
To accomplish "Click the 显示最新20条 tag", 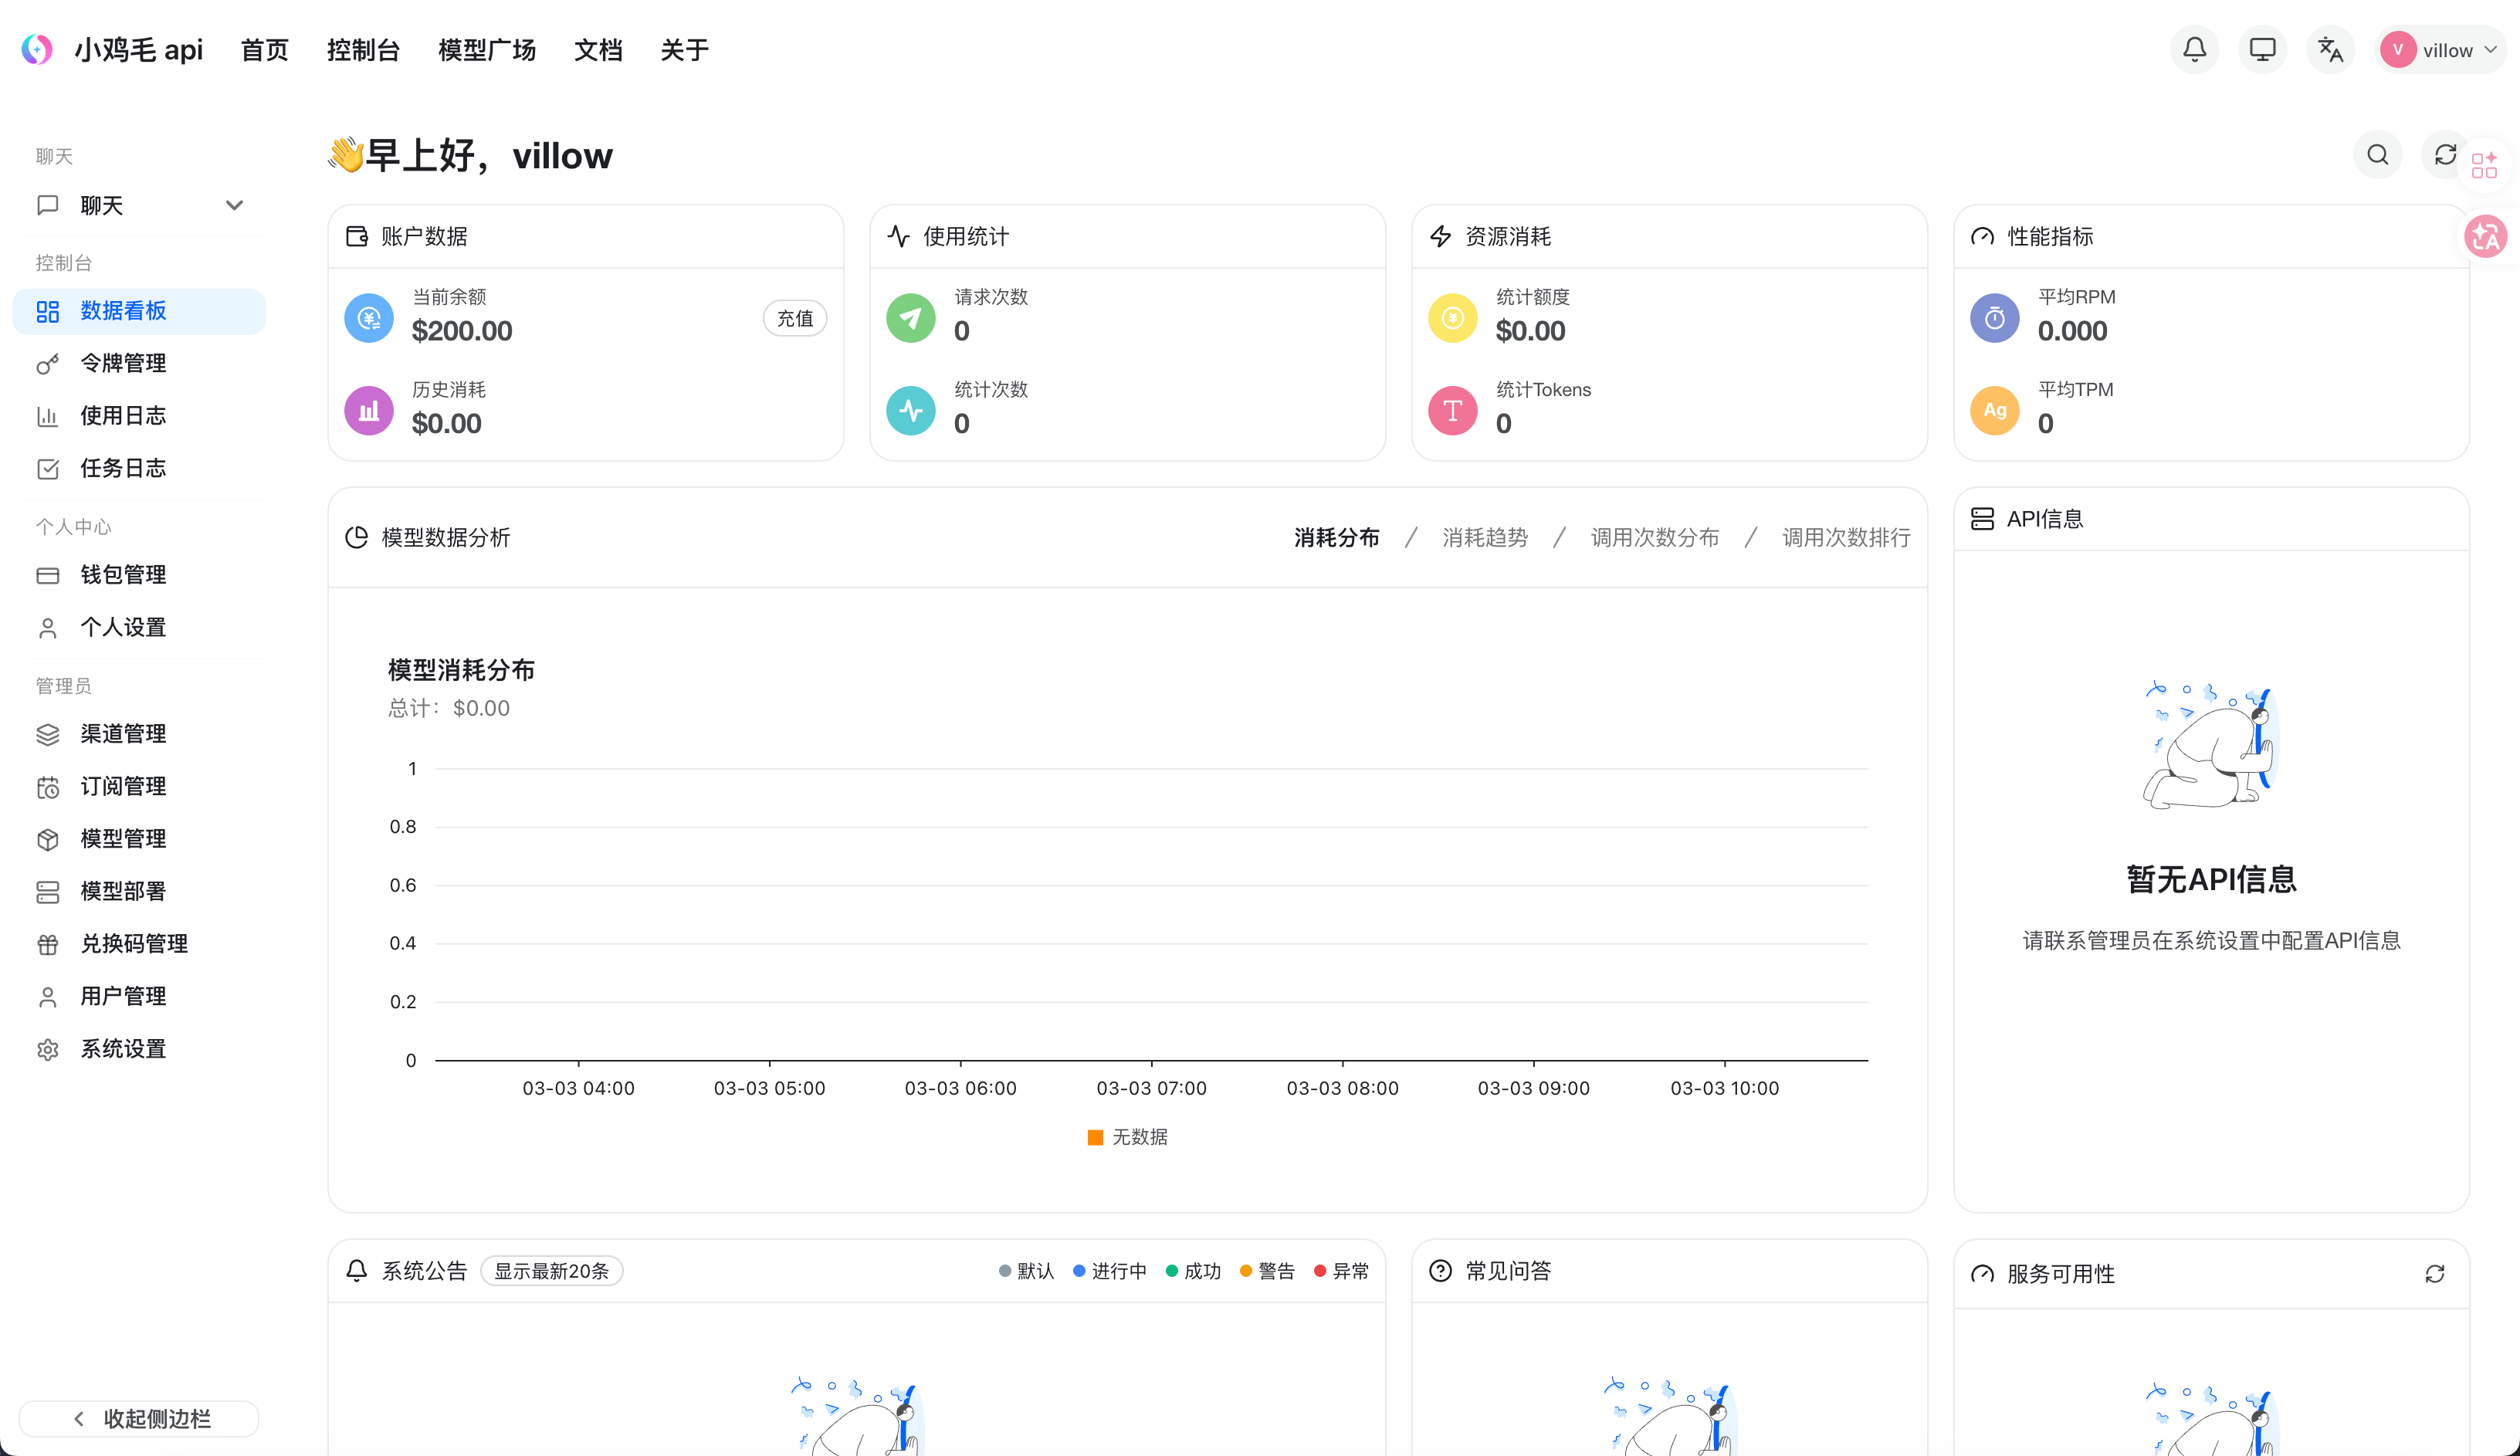I will [551, 1271].
